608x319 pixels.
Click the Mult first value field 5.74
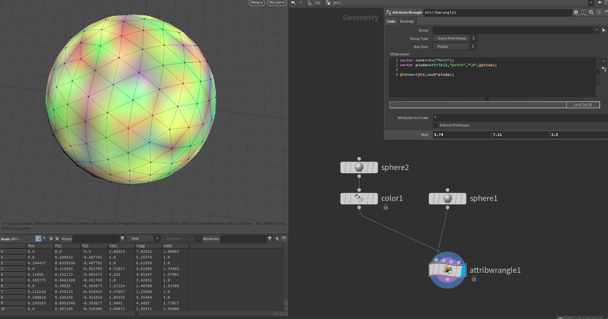click(x=462, y=135)
